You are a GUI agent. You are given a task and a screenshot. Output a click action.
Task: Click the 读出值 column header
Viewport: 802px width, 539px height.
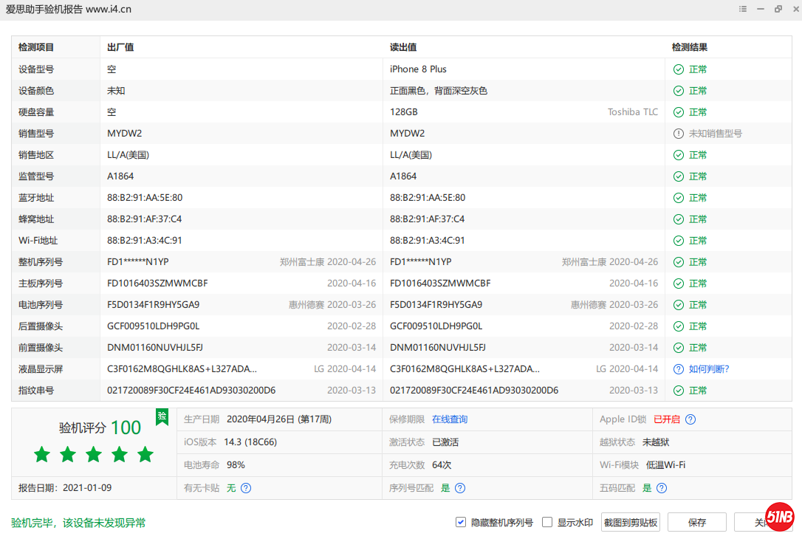(x=403, y=47)
